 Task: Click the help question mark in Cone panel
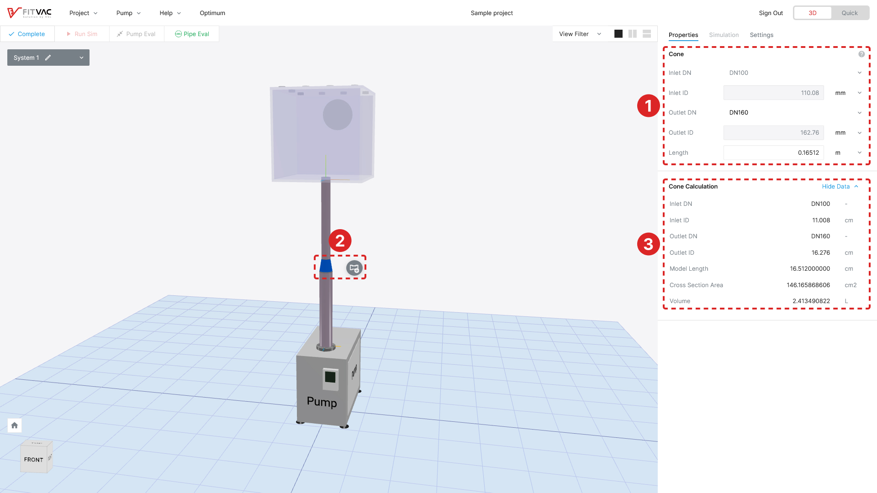[861, 54]
